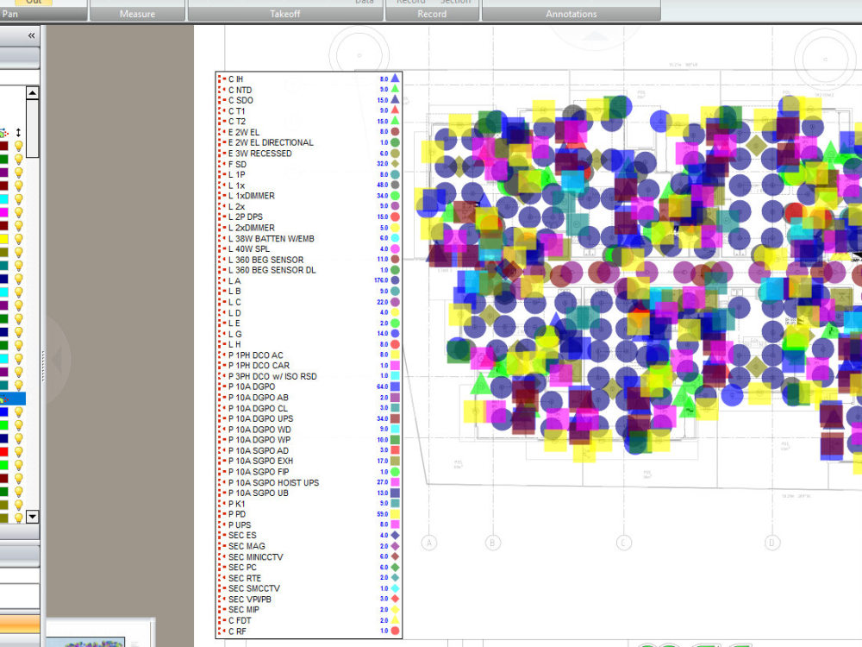
Task: Select the C NTD green triangle symbol
Action: pyautogui.click(x=395, y=89)
